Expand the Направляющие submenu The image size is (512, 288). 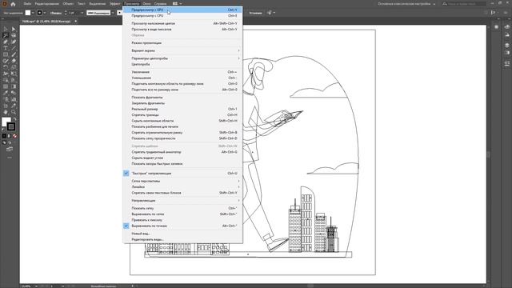click(183, 201)
